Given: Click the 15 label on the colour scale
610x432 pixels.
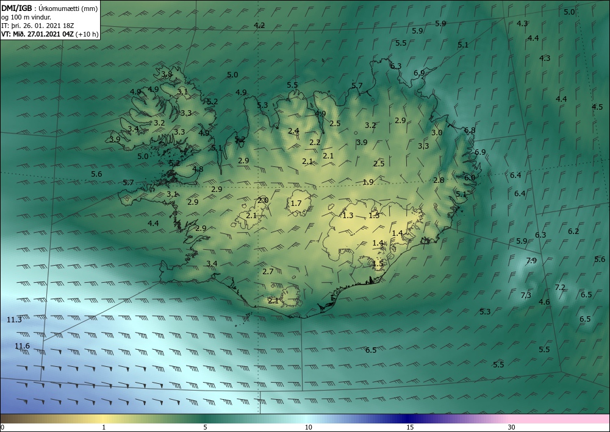Looking at the screenshot, I should click(x=410, y=427).
